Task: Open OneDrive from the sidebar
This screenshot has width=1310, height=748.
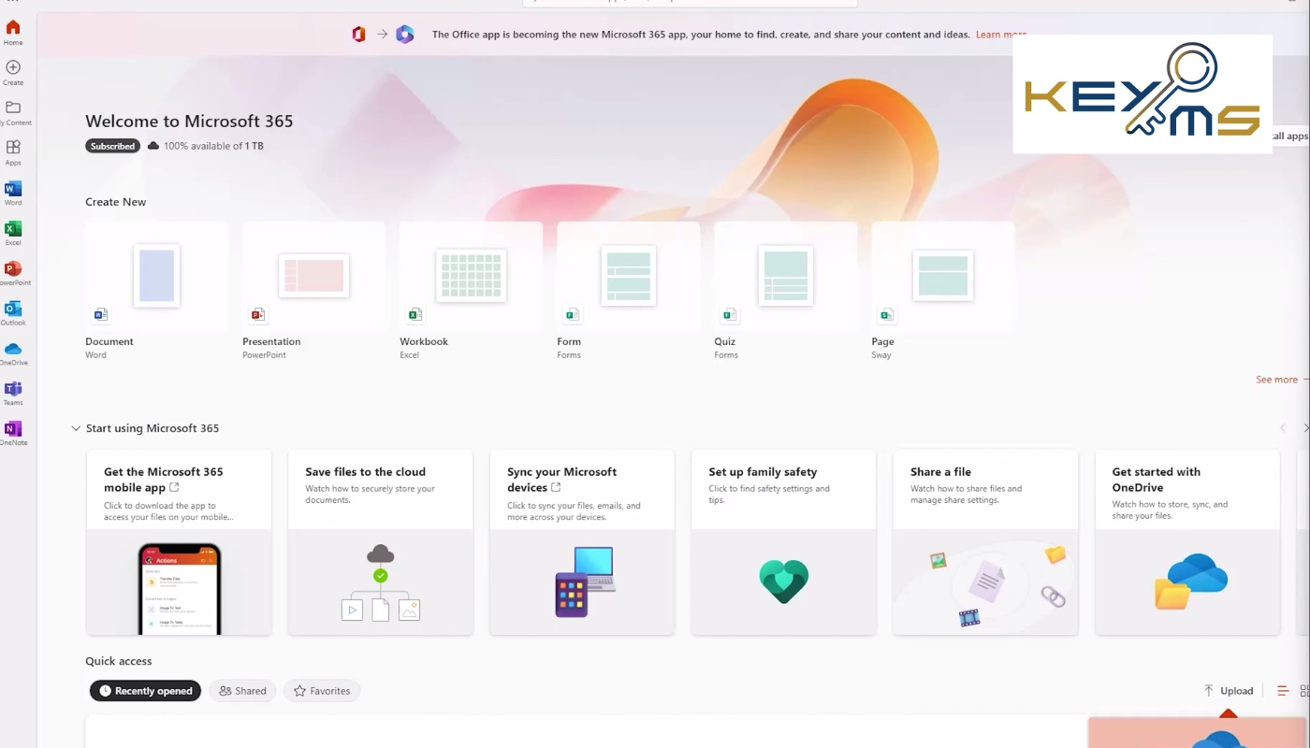Action: point(13,353)
